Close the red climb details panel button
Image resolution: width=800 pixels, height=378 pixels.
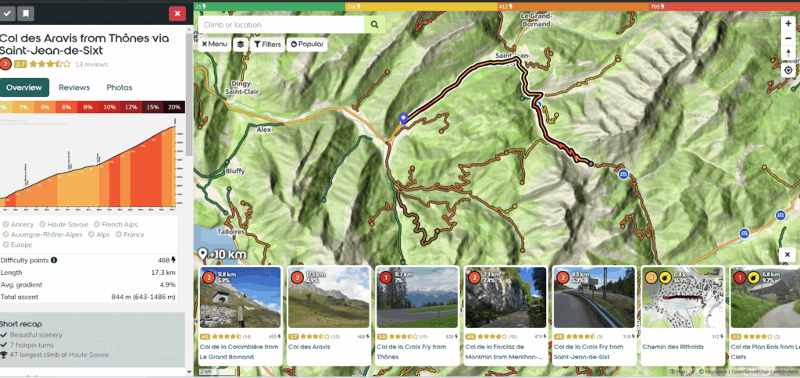pyautogui.click(x=177, y=13)
